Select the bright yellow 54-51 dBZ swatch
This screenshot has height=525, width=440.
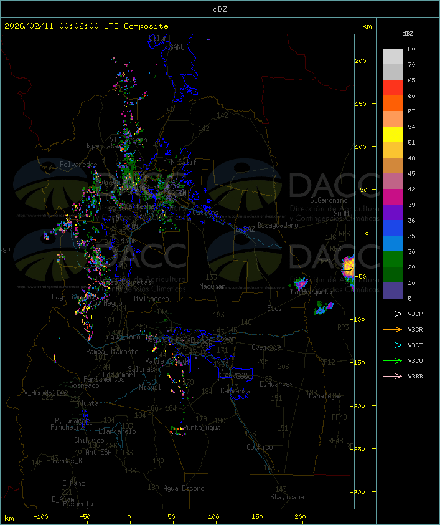point(393,134)
